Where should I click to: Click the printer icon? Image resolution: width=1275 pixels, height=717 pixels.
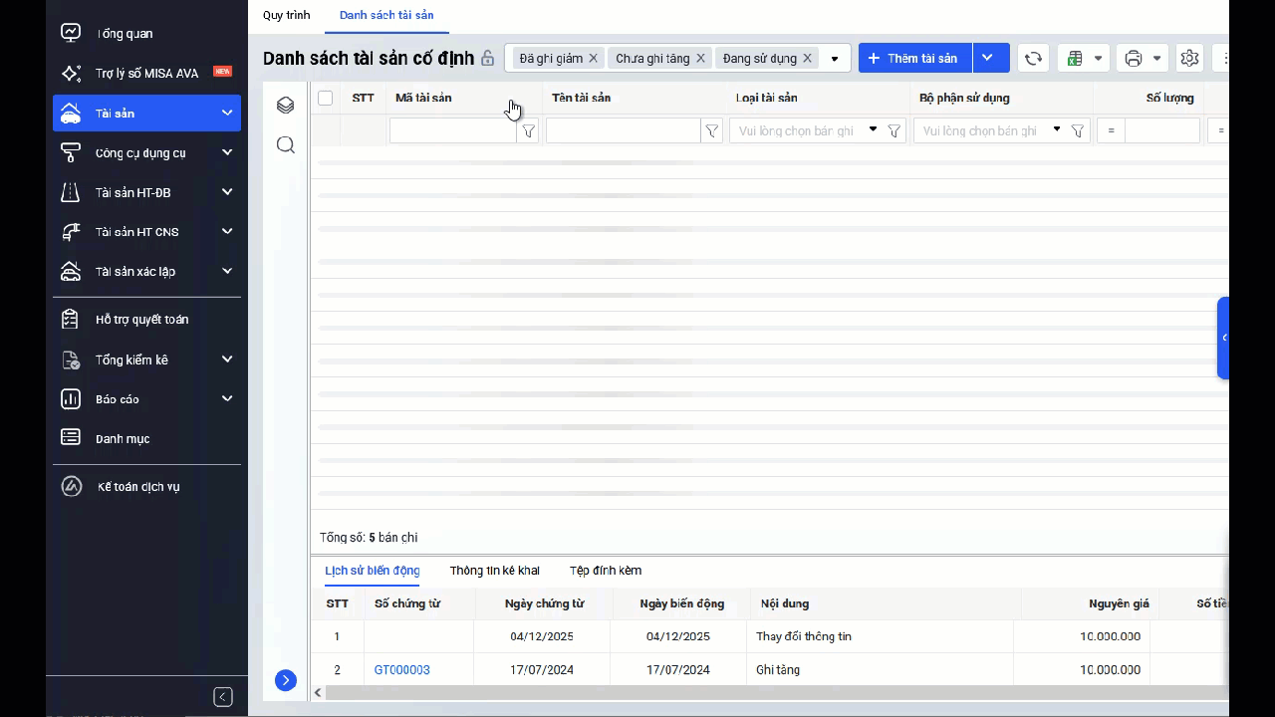coord(1133,59)
